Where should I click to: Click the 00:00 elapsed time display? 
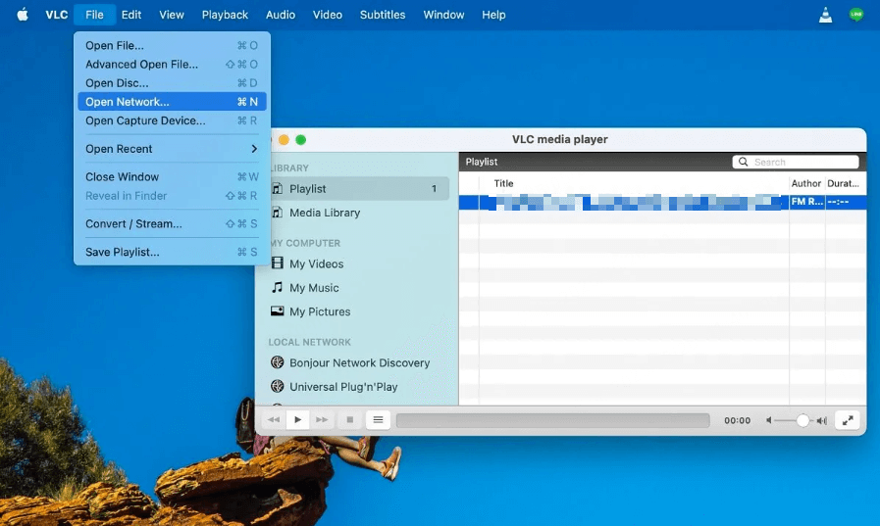pyautogui.click(x=737, y=420)
